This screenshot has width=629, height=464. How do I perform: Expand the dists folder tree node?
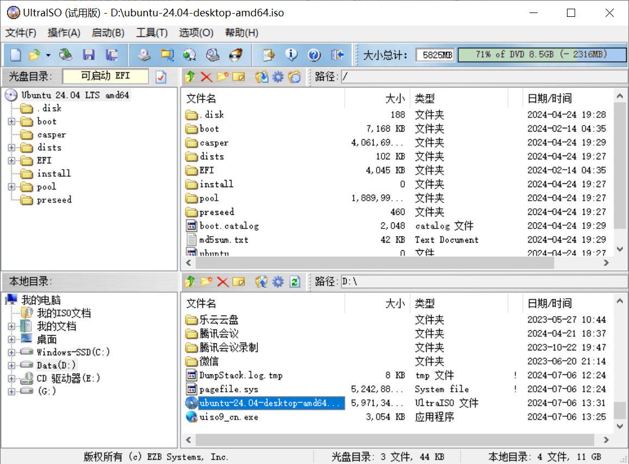11,147
